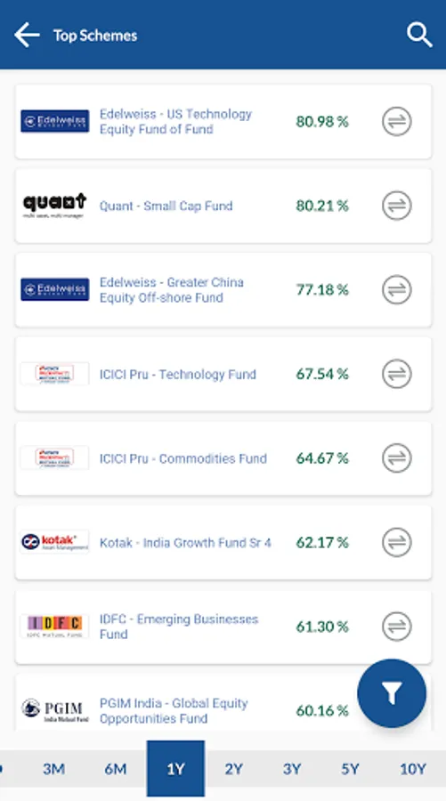446x801 pixels.
Task: Switch to the 6M period tab
Action: [116, 769]
